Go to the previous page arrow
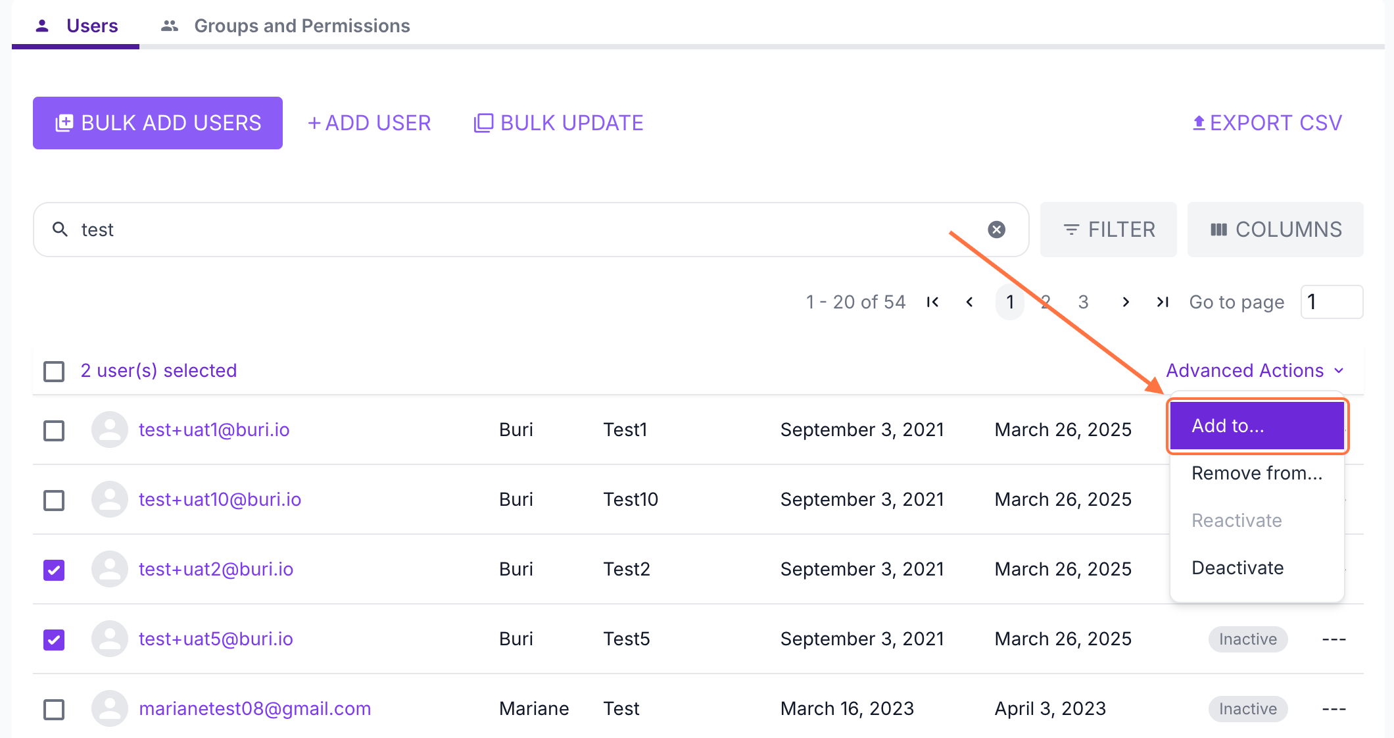This screenshot has width=1394, height=738. [x=969, y=302]
